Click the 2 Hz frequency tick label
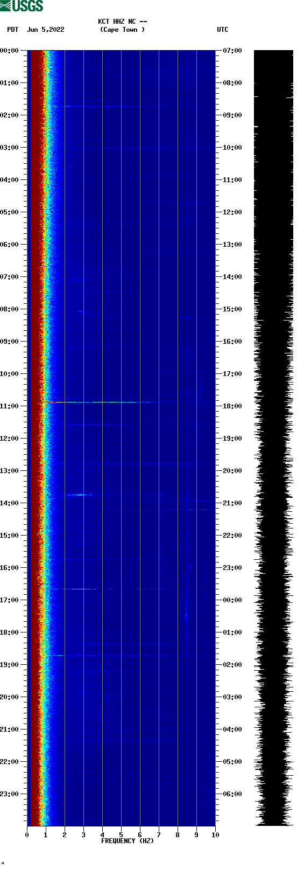This screenshot has width=297, height=869. point(65,835)
